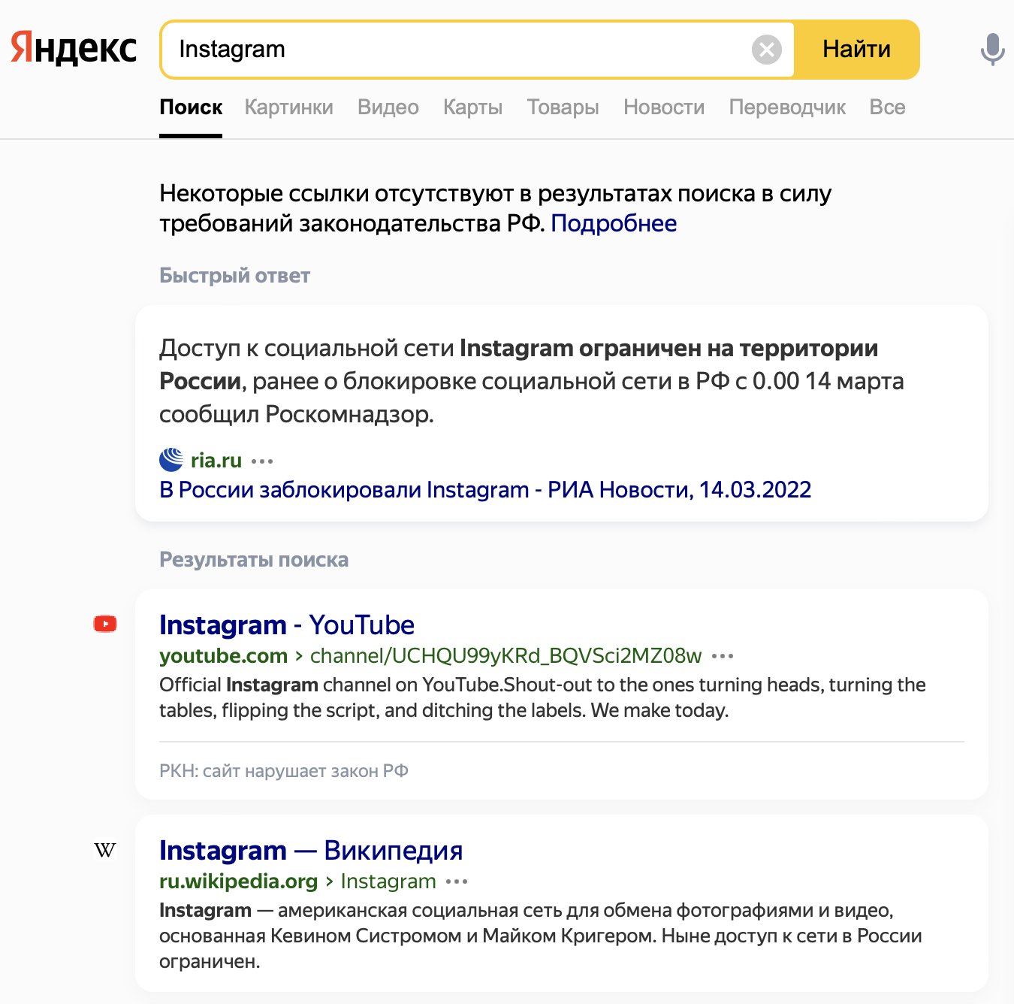Open the three-dot menu on the Wikipedia result
This screenshot has height=1004, width=1014.
point(457,882)
